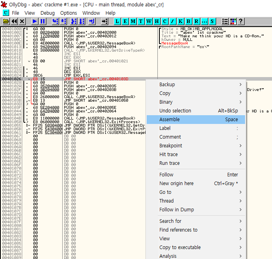
Task: Expand Follow in Dump submenu
Action: [x=196, y=209]
